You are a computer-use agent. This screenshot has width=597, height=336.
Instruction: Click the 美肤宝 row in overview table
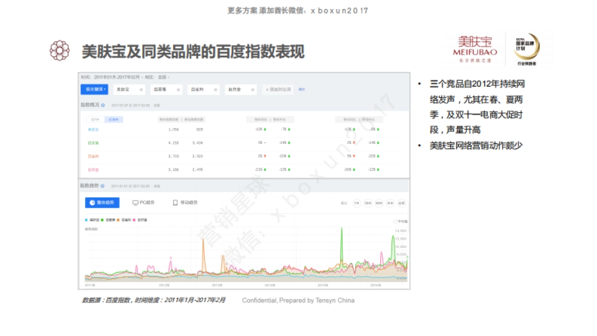pyautogui.click(x=94, y=129)
